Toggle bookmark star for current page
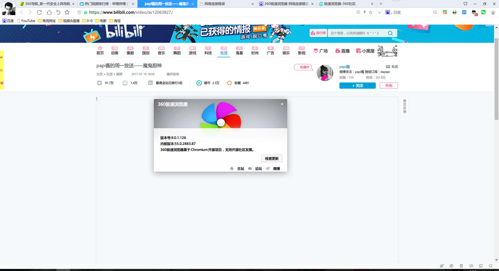The width and height of the screenshot is (499, 271). 371,12
